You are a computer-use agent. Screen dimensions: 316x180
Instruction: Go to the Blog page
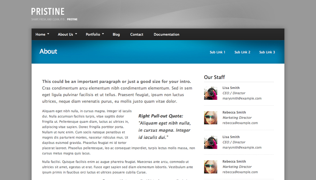tap(116, 35)
